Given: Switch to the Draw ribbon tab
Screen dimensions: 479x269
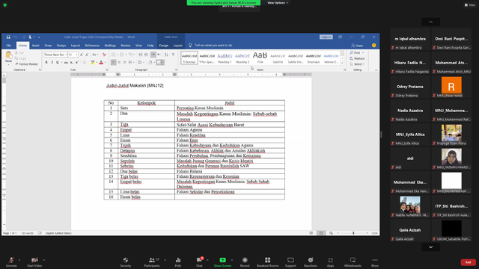Looking at the screenshot, I should click(48, 46).
